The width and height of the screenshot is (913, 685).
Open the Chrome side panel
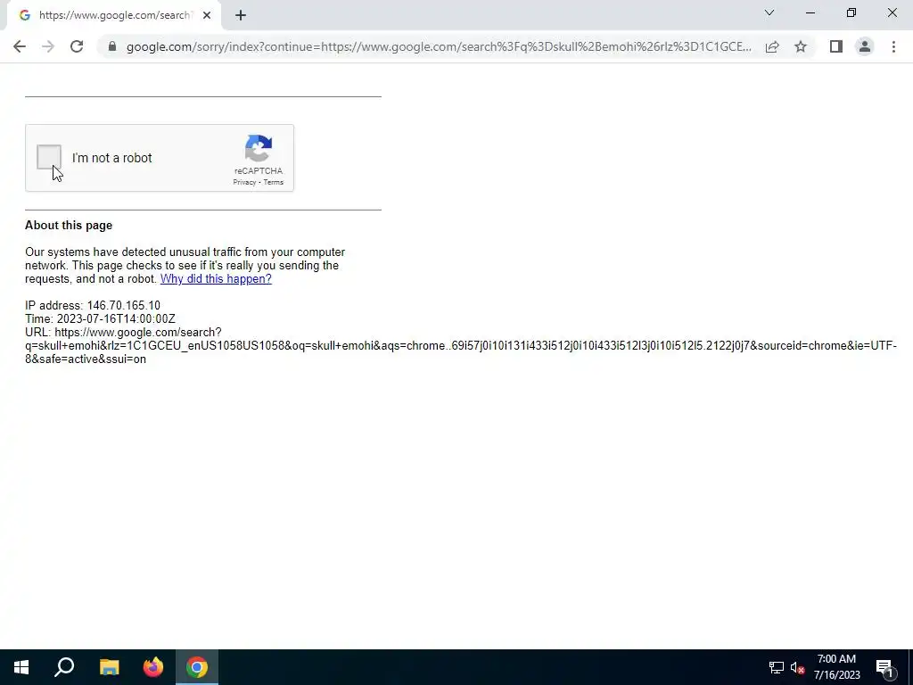pyautogui.click(x=836, y=46)
